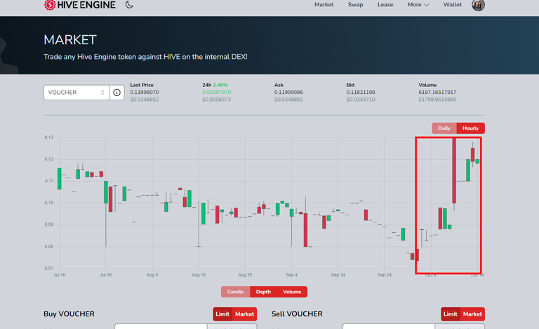Image resolution: width=539 pixels, height=329 pixels.
Task: Click the Sell VOUCHER heading
Action: pos(297,314)
